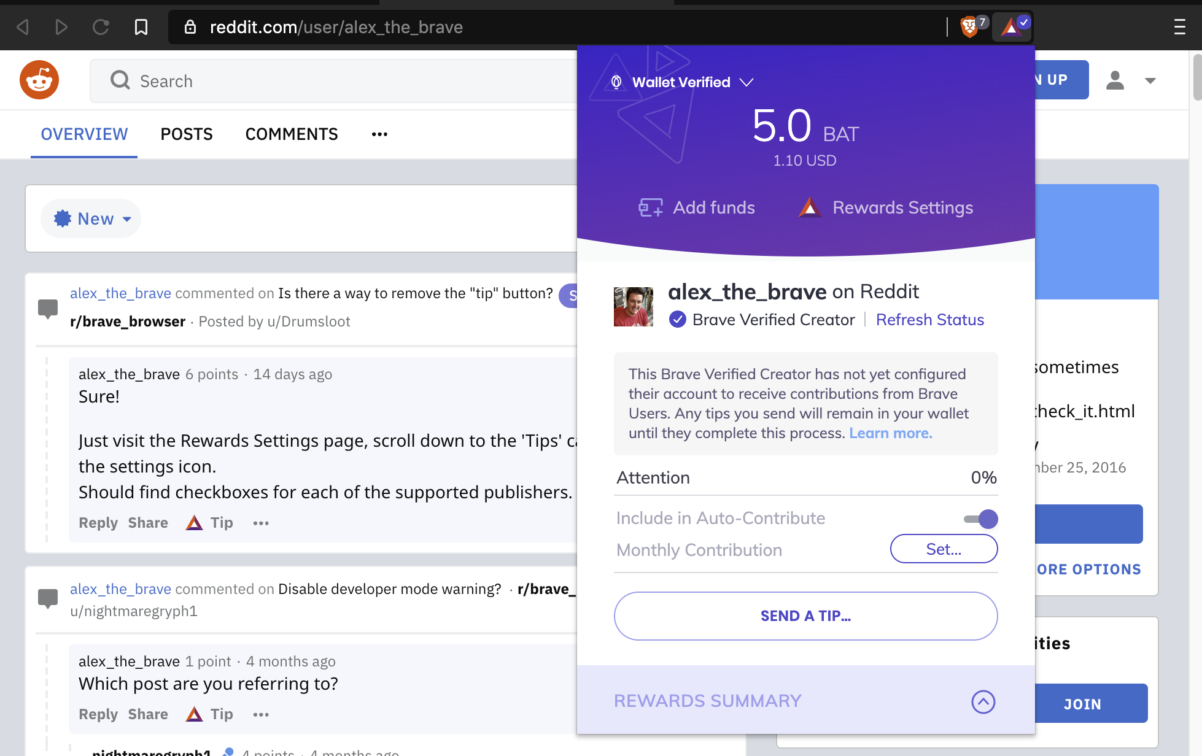
Task: Reload the page
Action: [101, 27]
